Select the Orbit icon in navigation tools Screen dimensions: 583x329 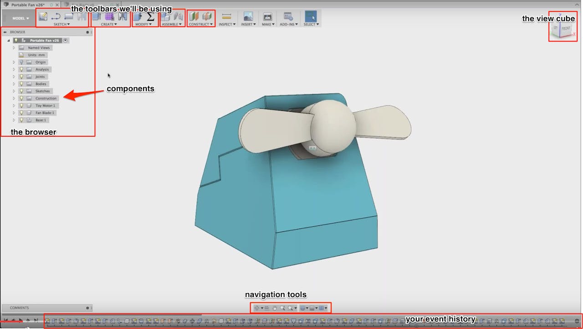pos(257,308)
